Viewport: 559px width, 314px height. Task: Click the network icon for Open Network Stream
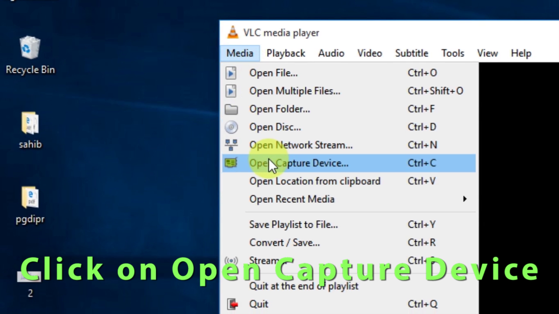click(231, 145)
